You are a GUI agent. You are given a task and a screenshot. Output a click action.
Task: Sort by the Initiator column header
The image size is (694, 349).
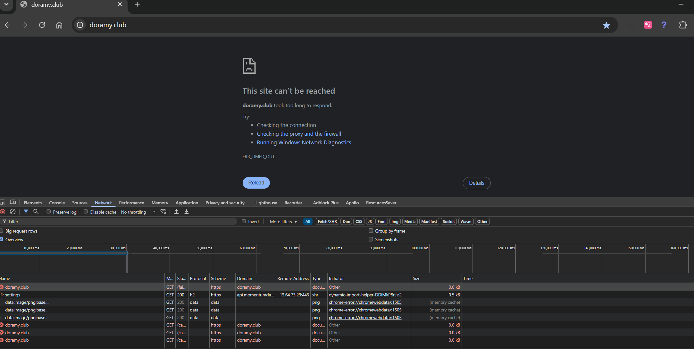click(x=369, y=278)
